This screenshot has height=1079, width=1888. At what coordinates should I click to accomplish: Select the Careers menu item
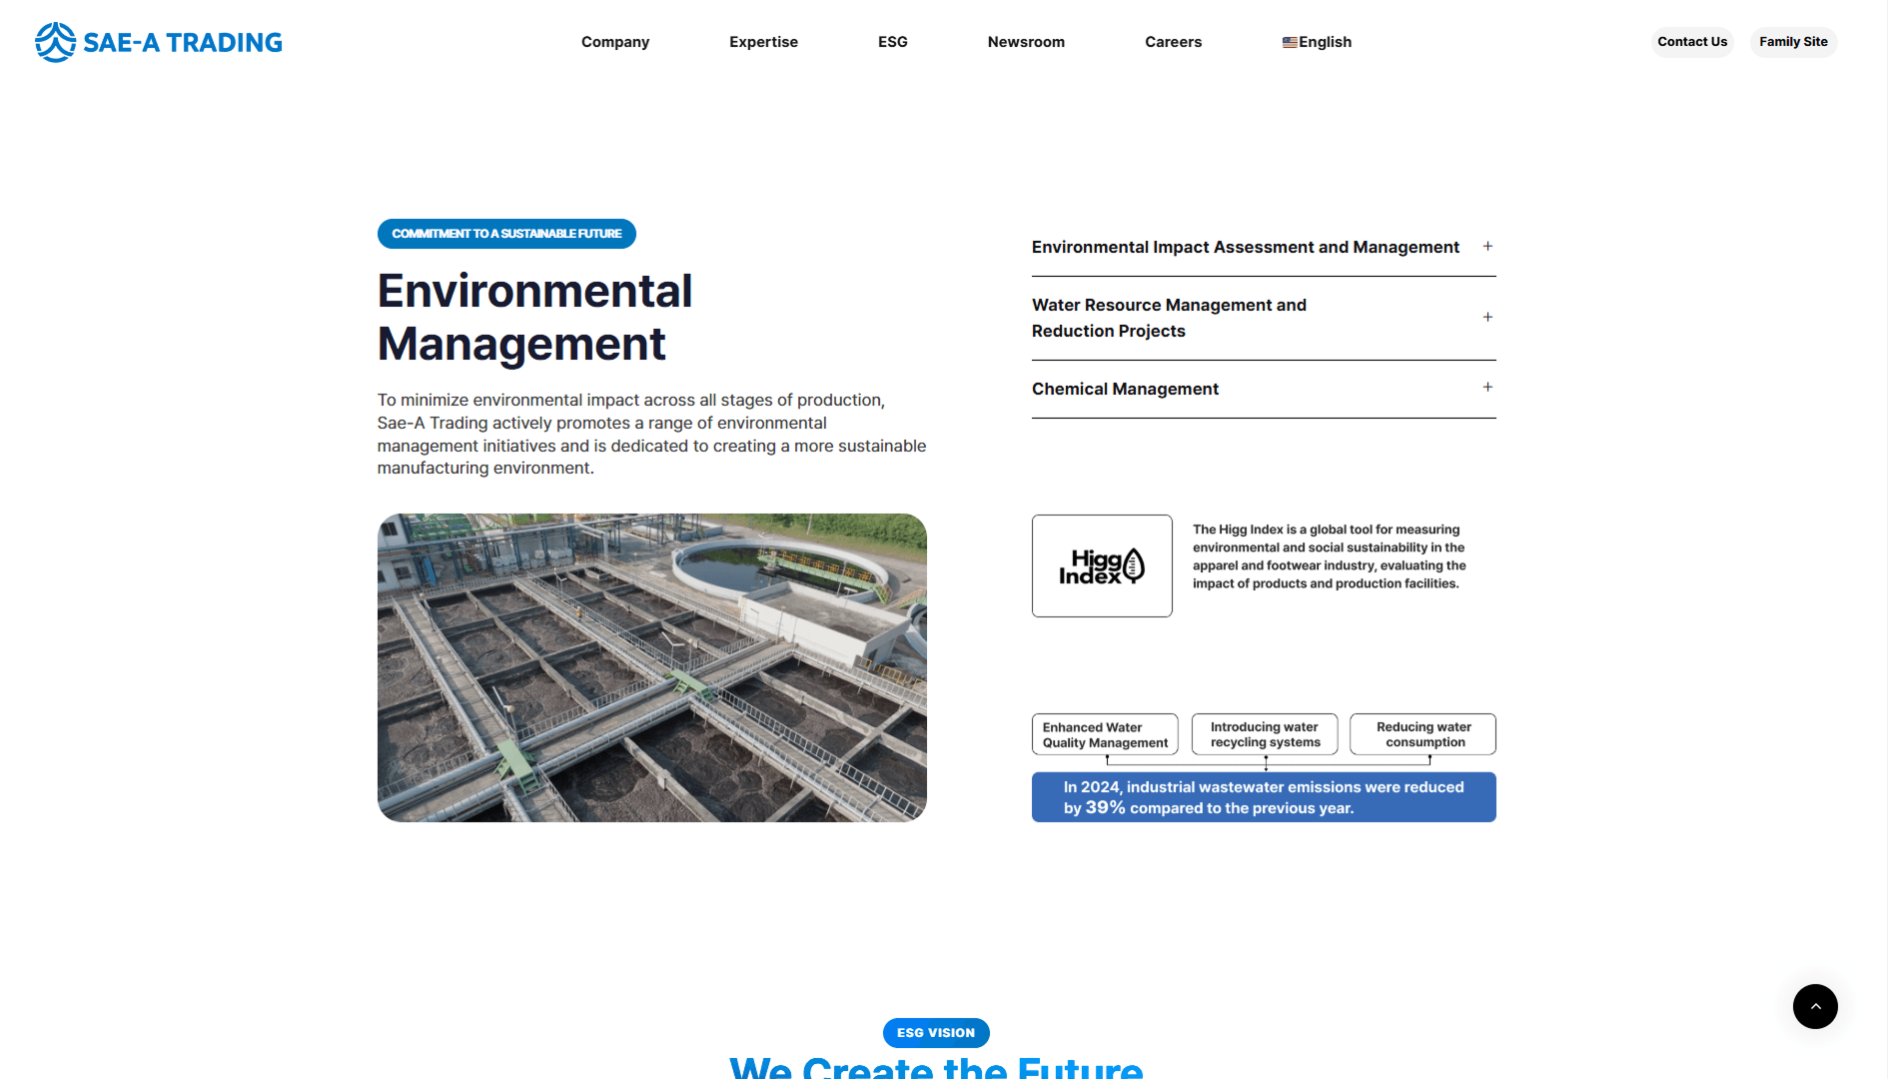[1173, 42]
